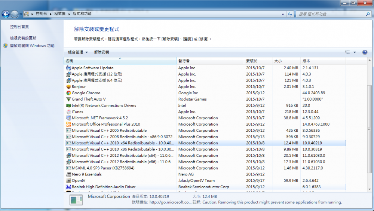
Task: Click the Visual C++ 2010 x86 Redistributable icon
Action: pyautogui.click(x=68, y=149)
